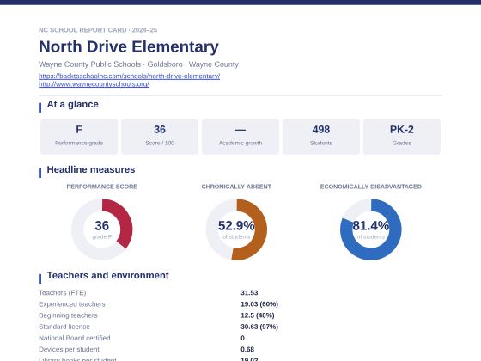The height and width of the screenshot is (361, 481).
Task: Select the value 31.53
Action: point(249,292)
